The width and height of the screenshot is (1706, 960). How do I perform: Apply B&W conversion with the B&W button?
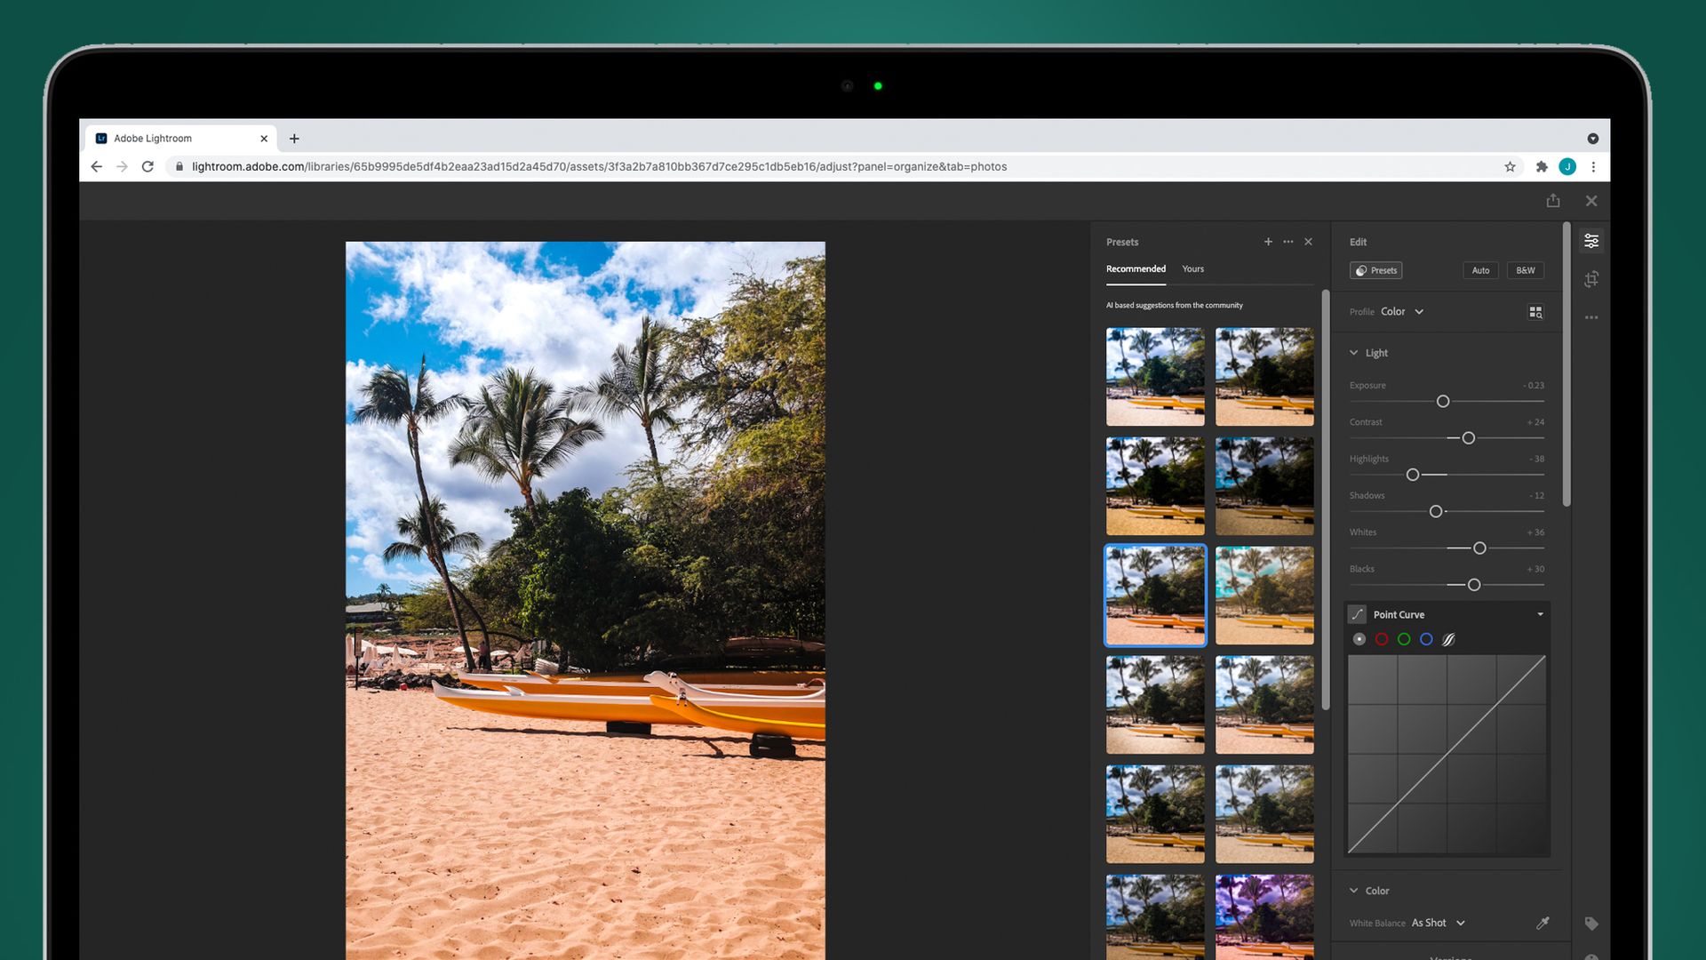[1525, 270]
